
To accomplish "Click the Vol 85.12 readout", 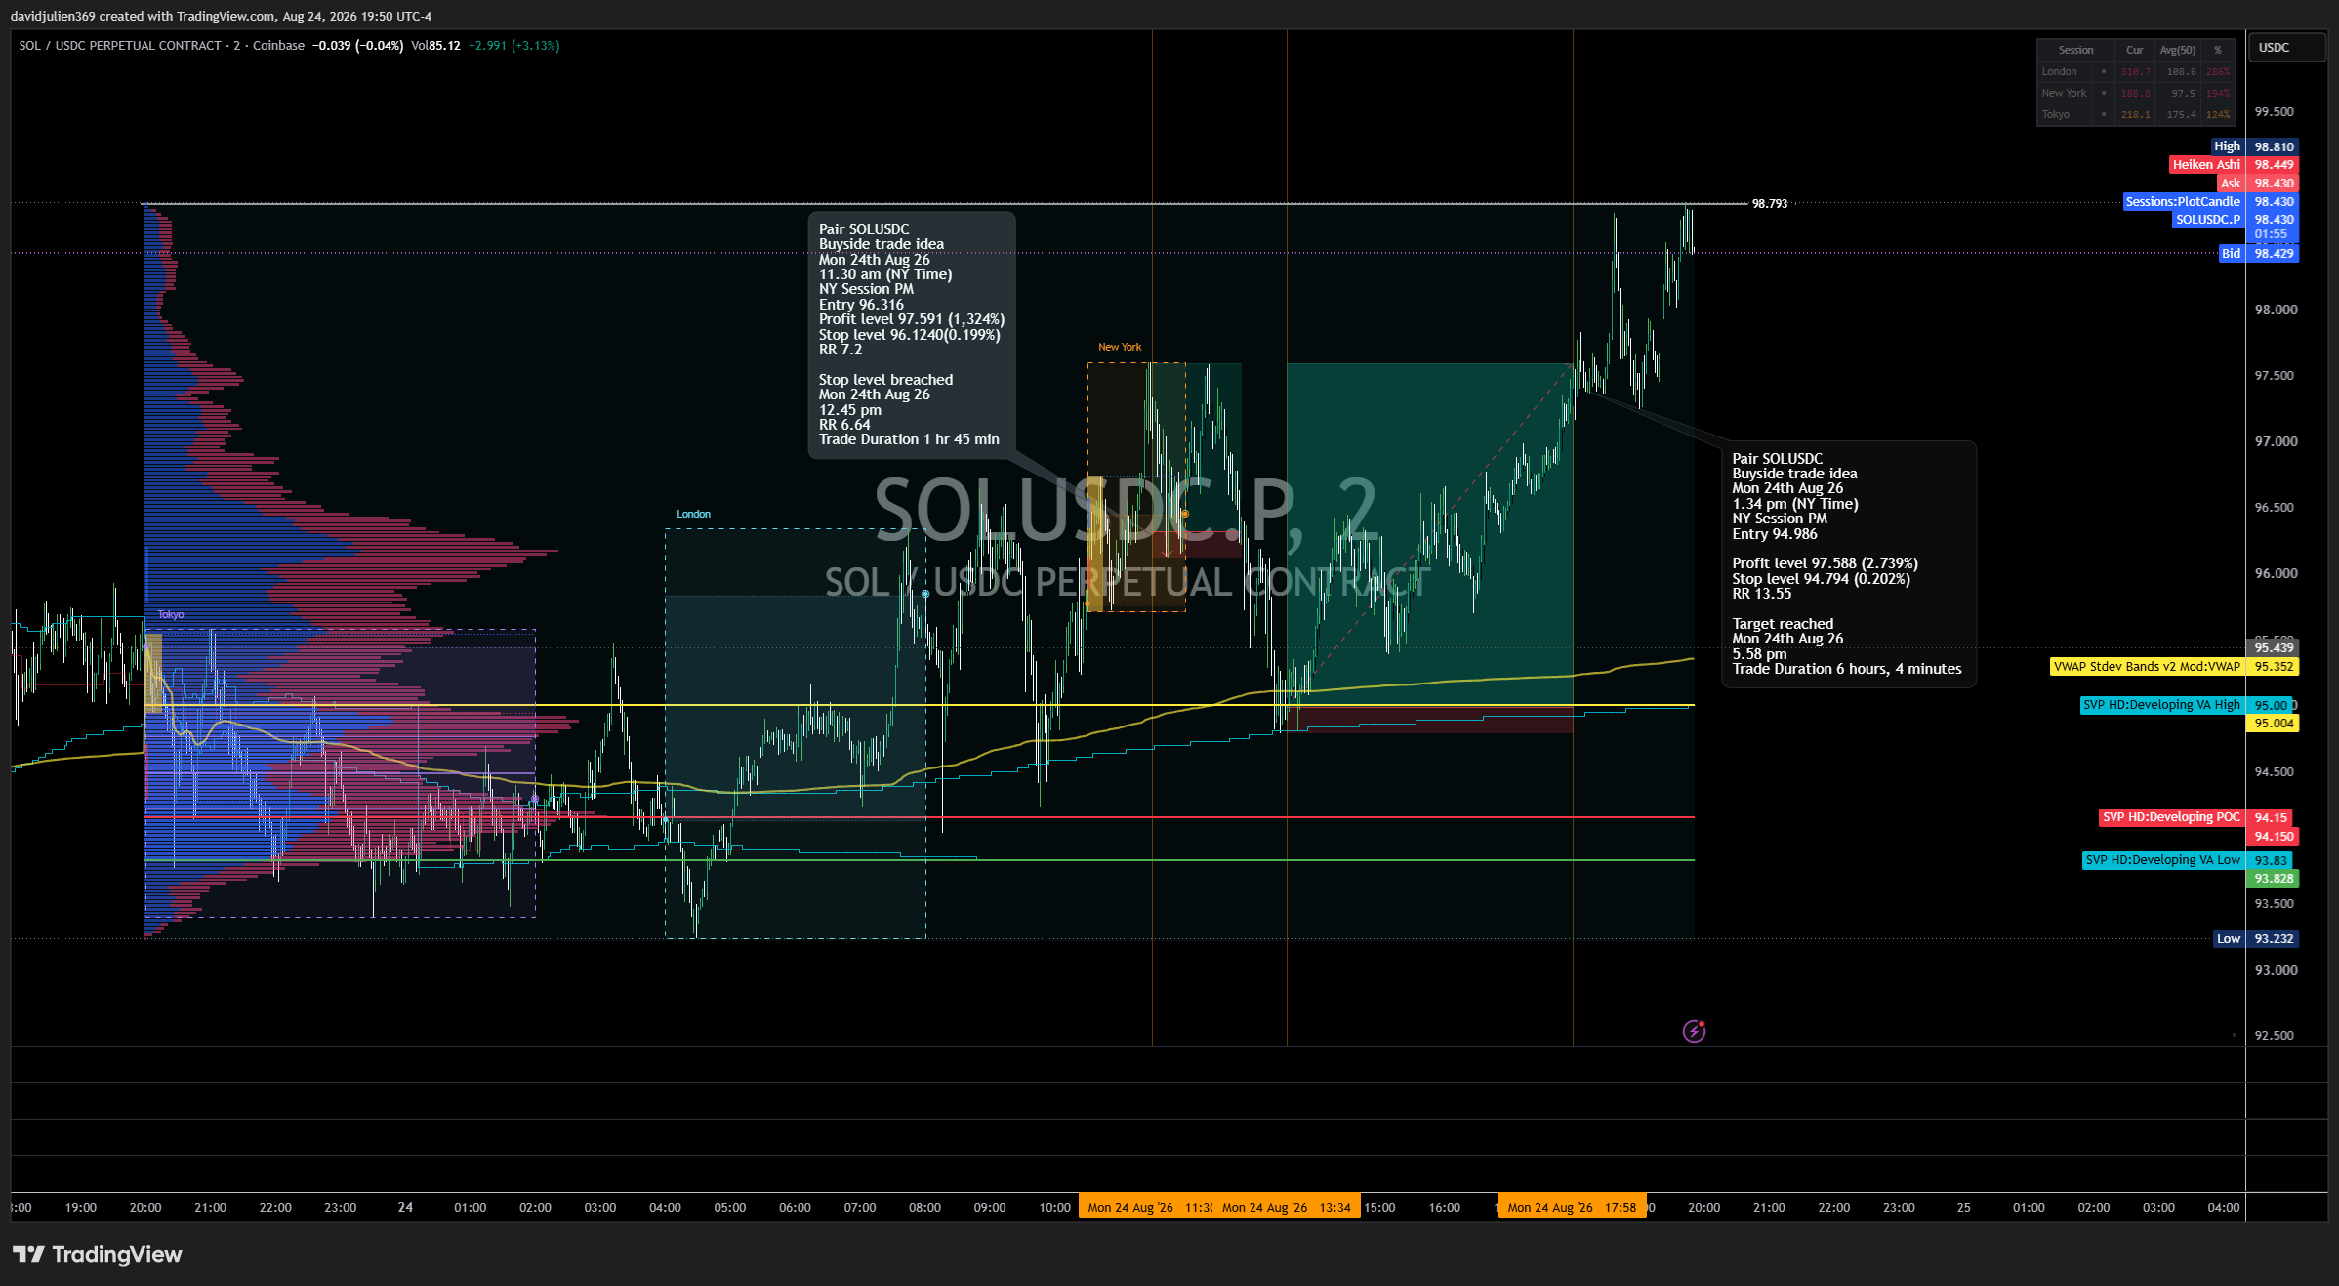I will click(435, 46).
